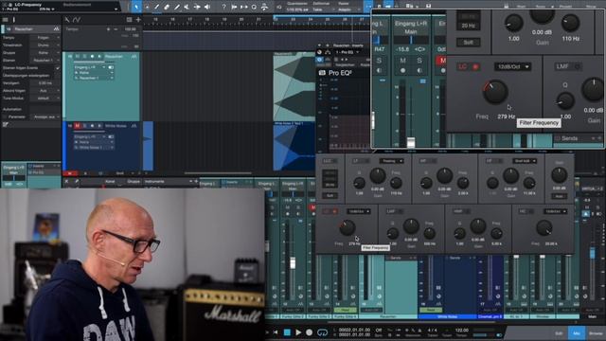Click the Auto gain button in Pro EQ
This screenshot has width=606, height=341.
pos(559,196)
